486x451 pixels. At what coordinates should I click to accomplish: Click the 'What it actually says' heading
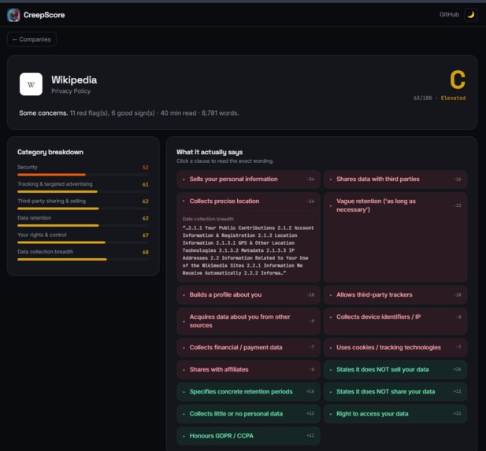[210, 152]
